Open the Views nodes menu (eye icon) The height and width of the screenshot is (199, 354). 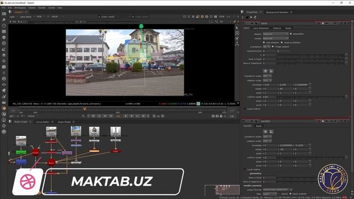(4, 85)
